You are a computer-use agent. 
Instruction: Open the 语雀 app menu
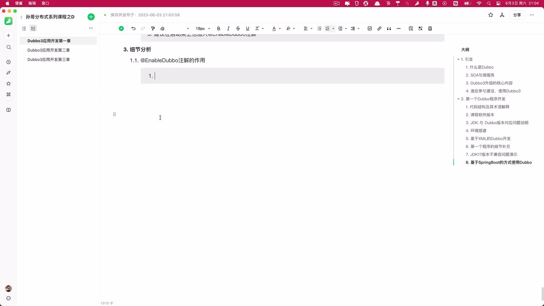click(19, 3)
